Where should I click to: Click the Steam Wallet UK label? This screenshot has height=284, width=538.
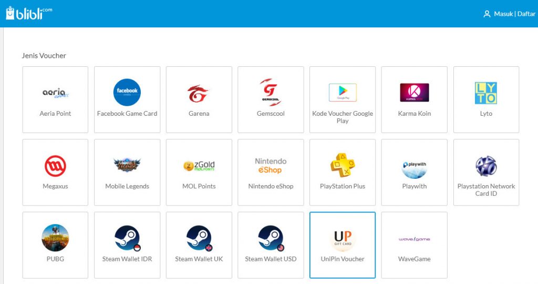pos(199,259)
